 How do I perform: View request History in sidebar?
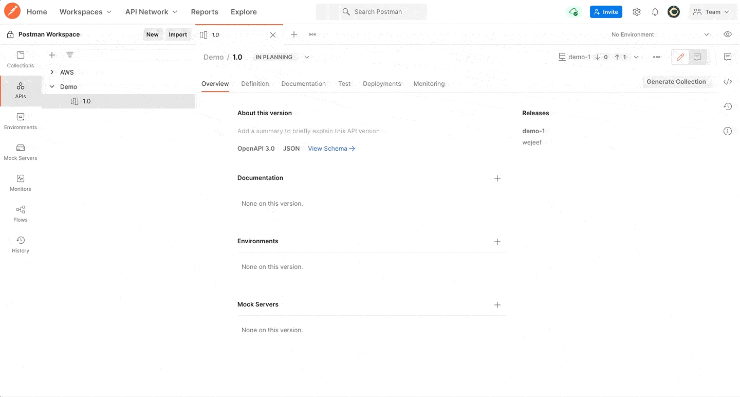point(20,243)
